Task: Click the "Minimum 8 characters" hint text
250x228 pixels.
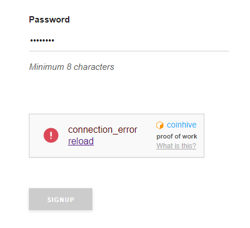Action: coord(72,67)
